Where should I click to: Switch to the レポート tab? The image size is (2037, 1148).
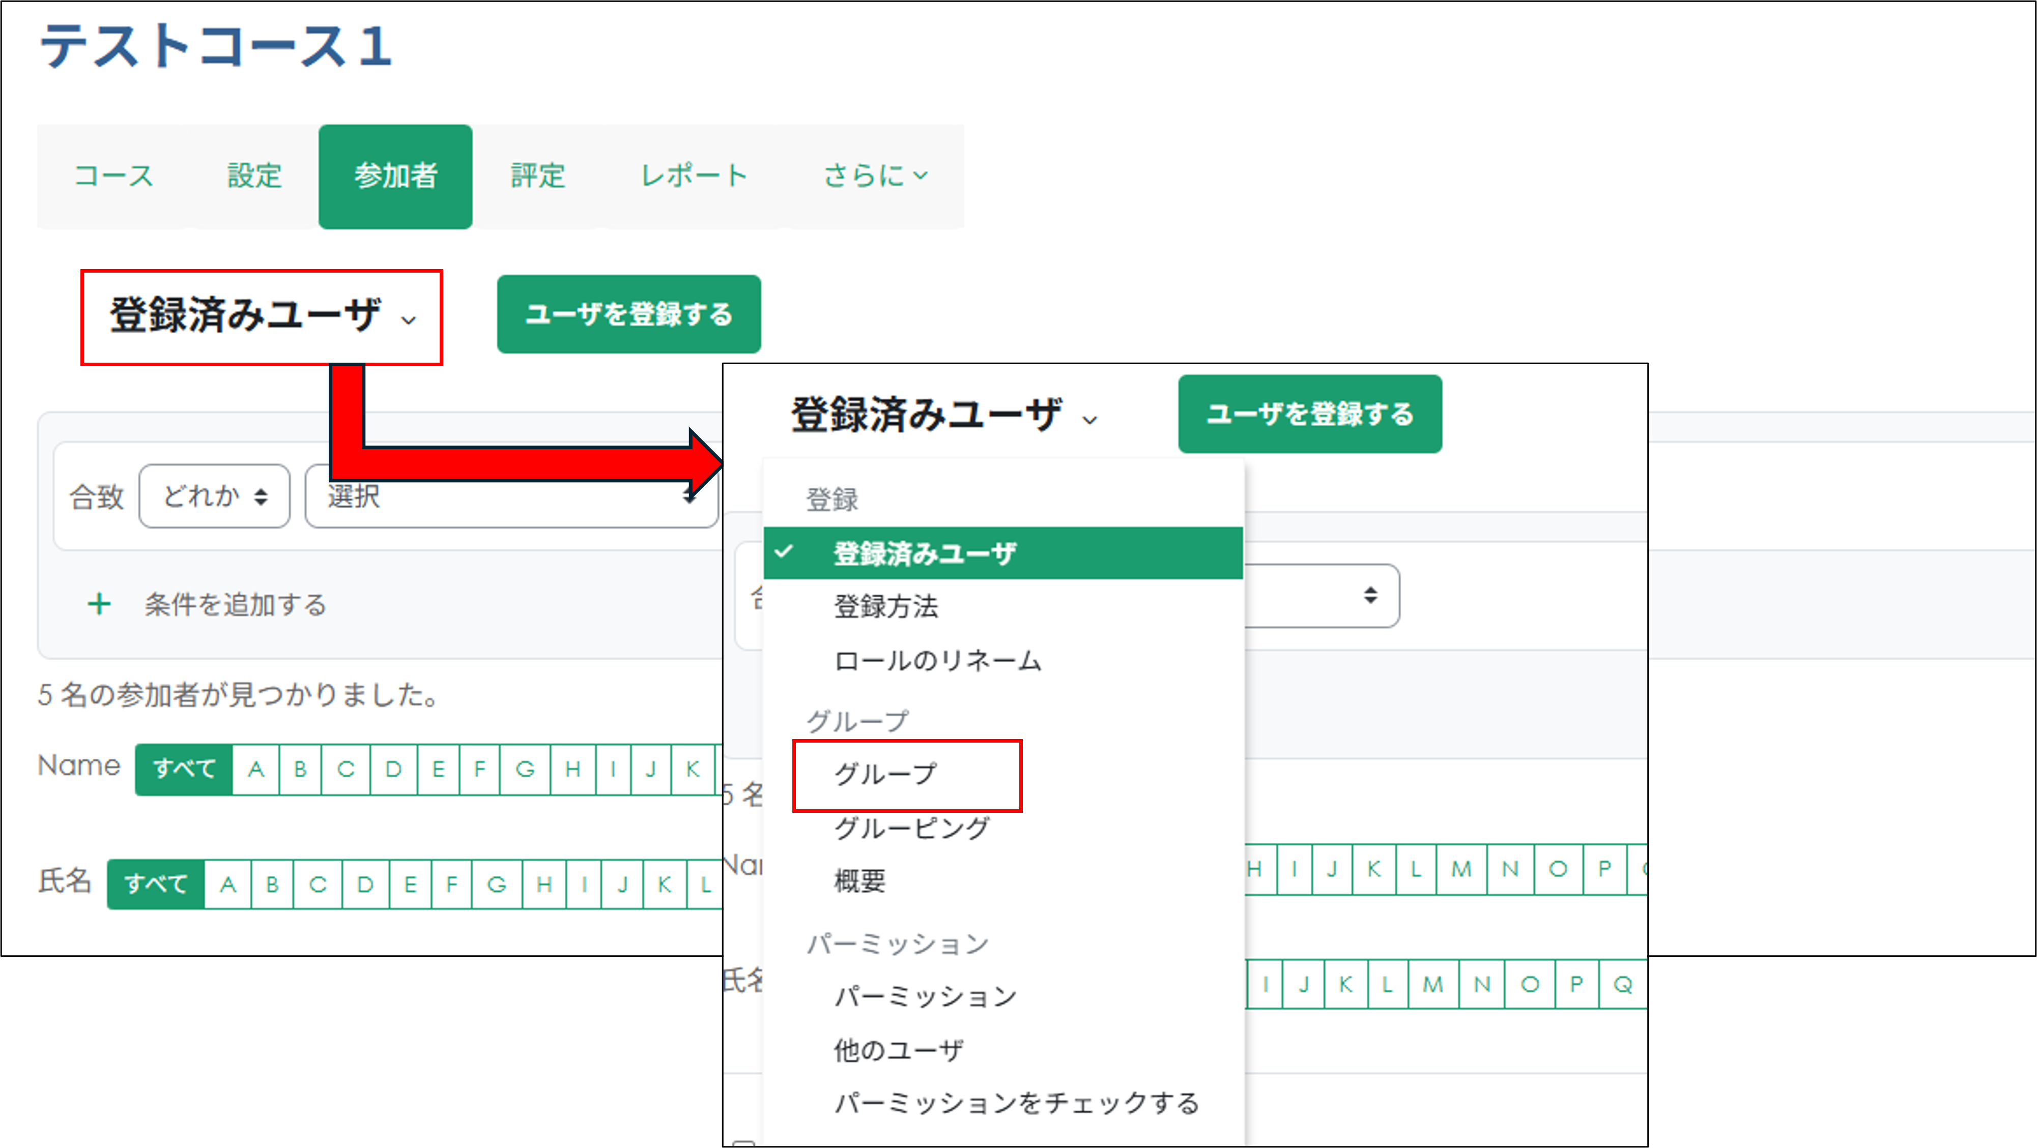(694, 175)
